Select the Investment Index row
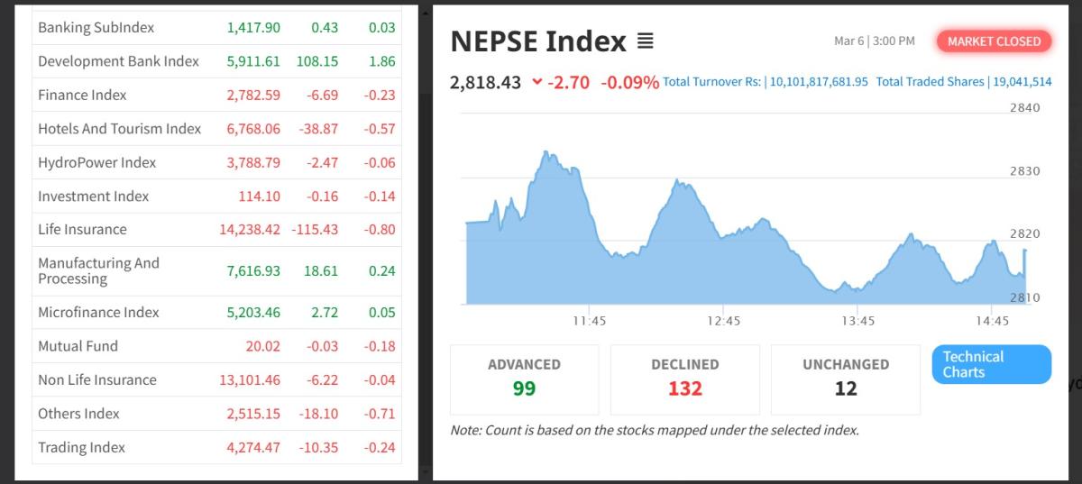This screenshot has width=1082, height=484. 93,196
